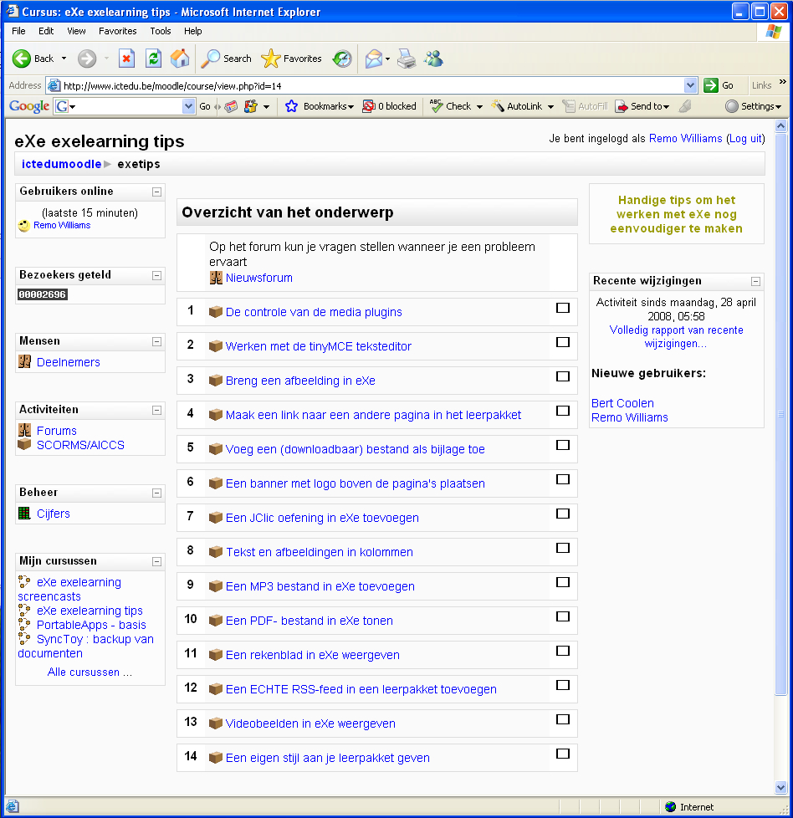Click the Back arrow icon
793x818 pixels.
coord(22,59)
